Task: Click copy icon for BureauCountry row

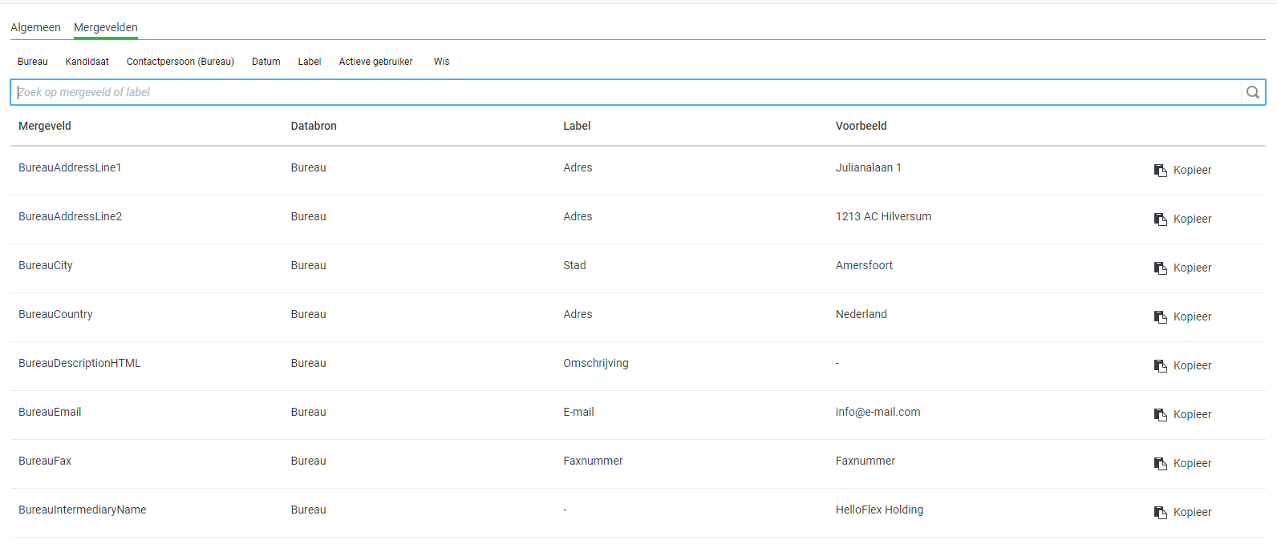Action: (1160, 316)
